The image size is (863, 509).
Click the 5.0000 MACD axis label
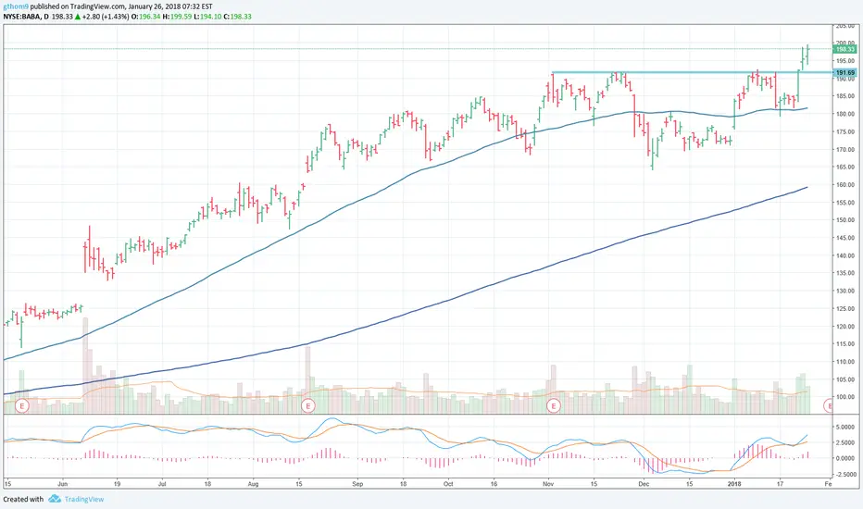click(845, 427)
